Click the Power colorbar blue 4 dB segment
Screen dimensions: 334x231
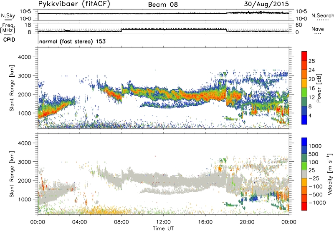coord(304,120)
